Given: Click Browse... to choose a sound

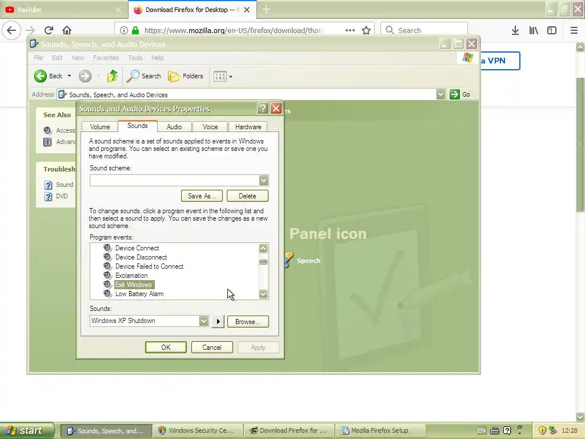Looking at the screenshot, I should tap(248, 322).
